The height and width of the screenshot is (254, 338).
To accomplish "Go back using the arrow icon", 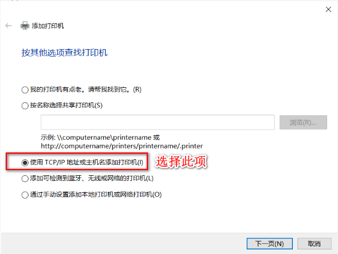I will coord(9,26).
